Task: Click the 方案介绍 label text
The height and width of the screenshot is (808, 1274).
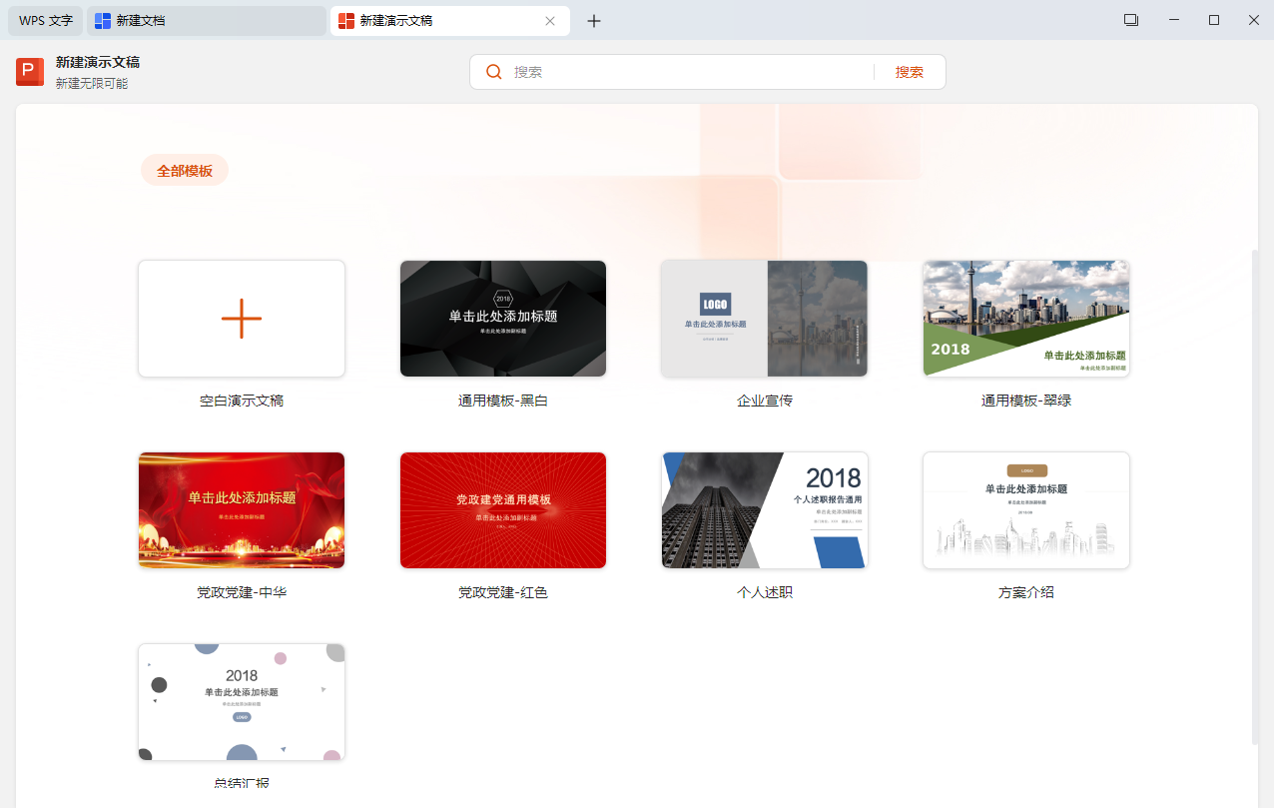Action: tap(1026, 592)
